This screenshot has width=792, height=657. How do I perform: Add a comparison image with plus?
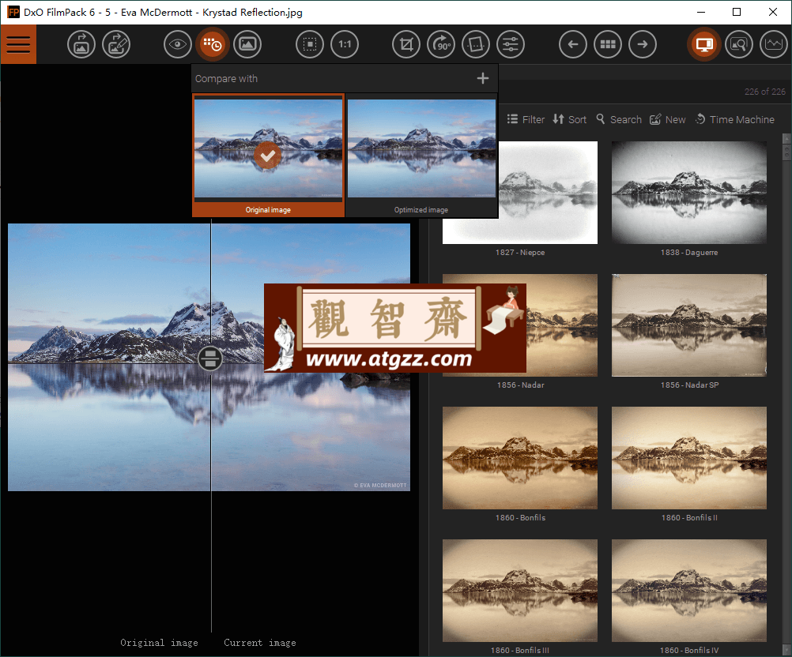483,78
